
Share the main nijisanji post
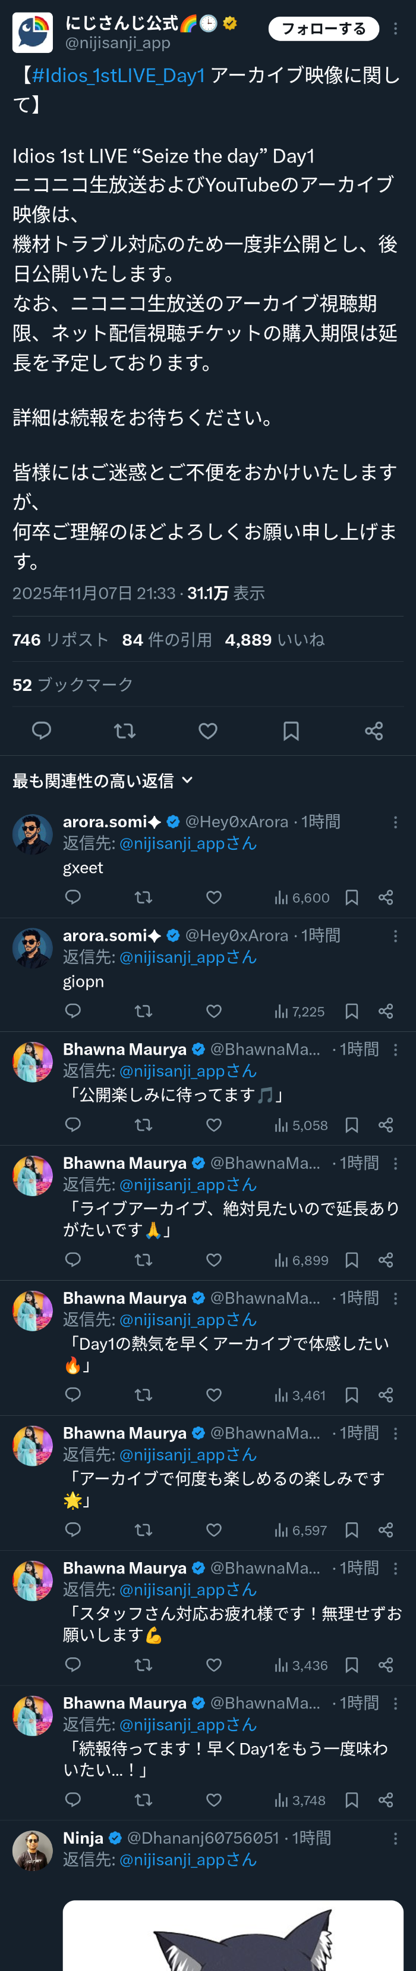point(374,731)
